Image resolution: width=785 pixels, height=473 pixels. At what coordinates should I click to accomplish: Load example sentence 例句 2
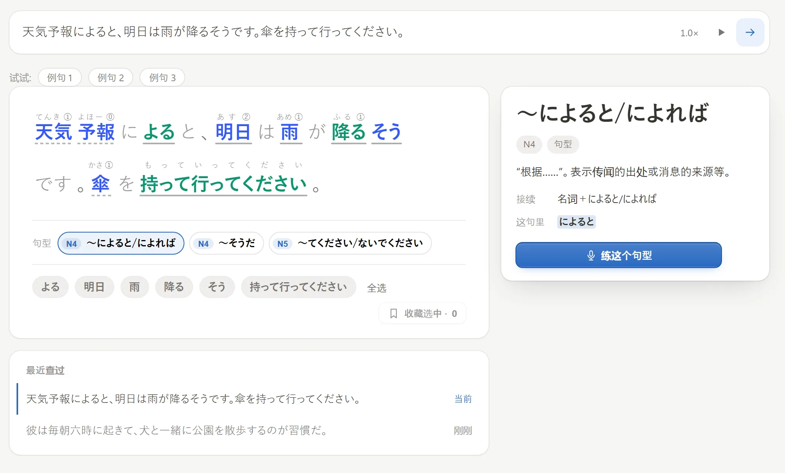[111, 78]
